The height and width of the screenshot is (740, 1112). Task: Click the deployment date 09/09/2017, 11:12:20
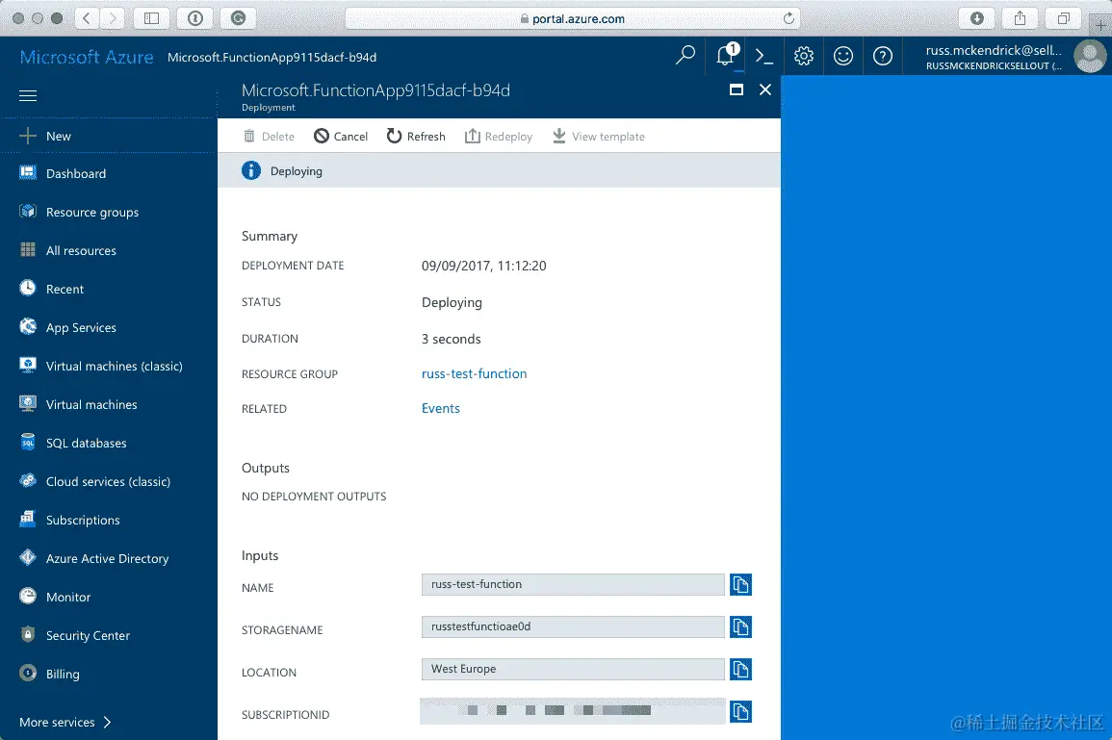tap(483, 266)
